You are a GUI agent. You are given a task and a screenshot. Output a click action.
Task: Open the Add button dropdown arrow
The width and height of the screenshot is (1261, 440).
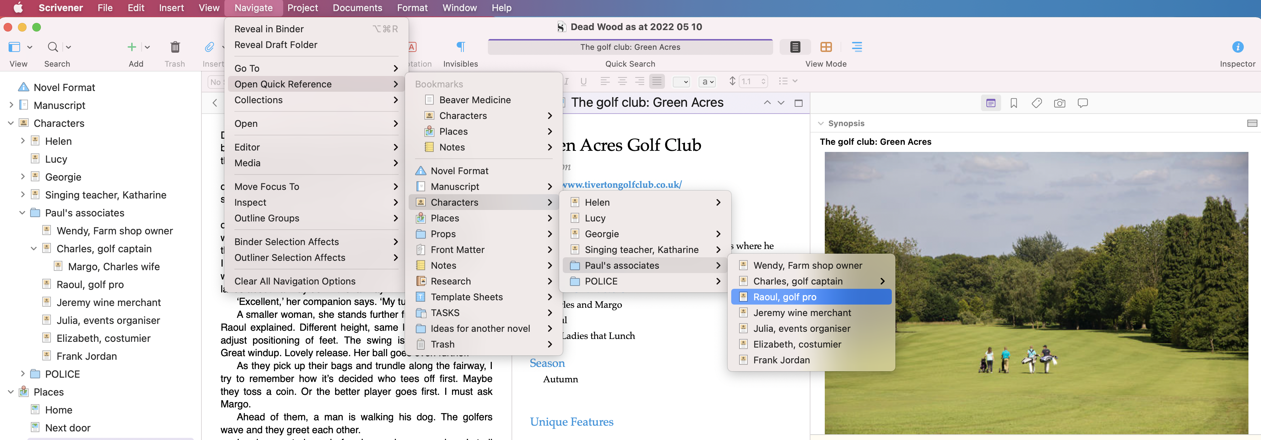[147, 47]
